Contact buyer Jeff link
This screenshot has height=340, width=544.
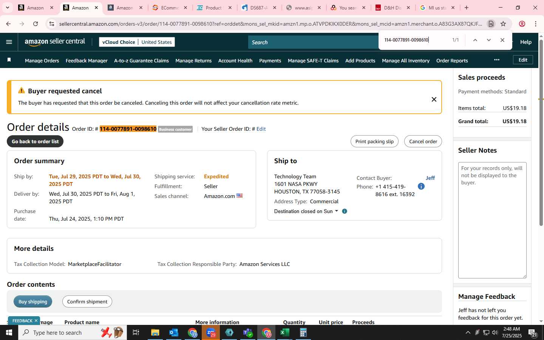click(x=430, y=178)
